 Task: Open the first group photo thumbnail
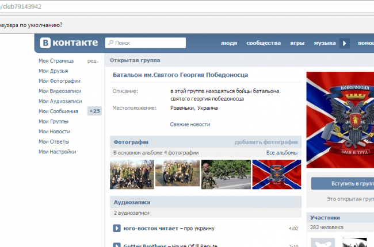(131, 174)
